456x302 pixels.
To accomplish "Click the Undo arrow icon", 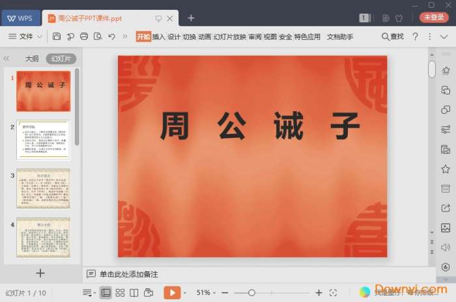I will [x=111, y=36].
